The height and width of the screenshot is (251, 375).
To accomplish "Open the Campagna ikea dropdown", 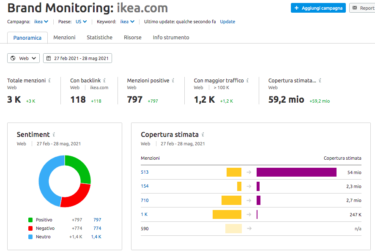I will 41,22.
